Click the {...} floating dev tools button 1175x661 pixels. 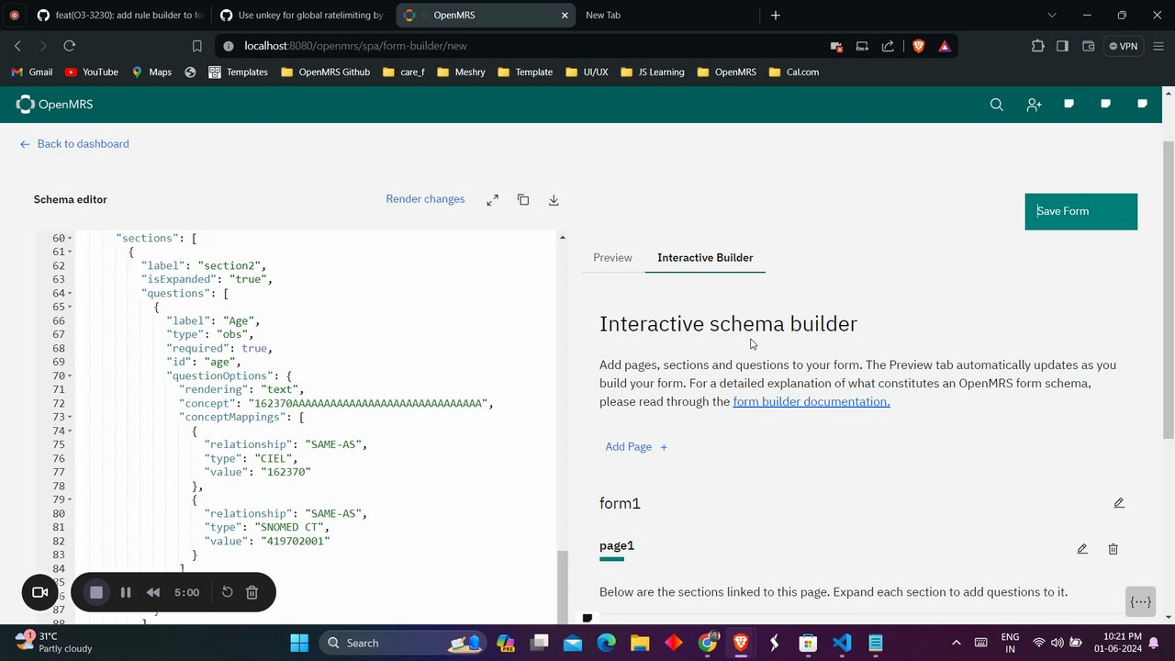[x=1141, y=602]
